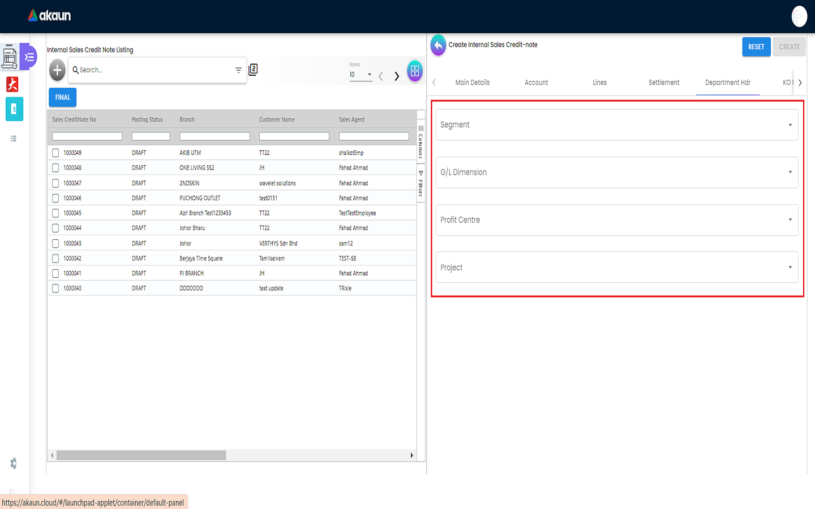Select checkbox for credit note 1000049
This screenshot has height=509, width=815.
point(55,153)
